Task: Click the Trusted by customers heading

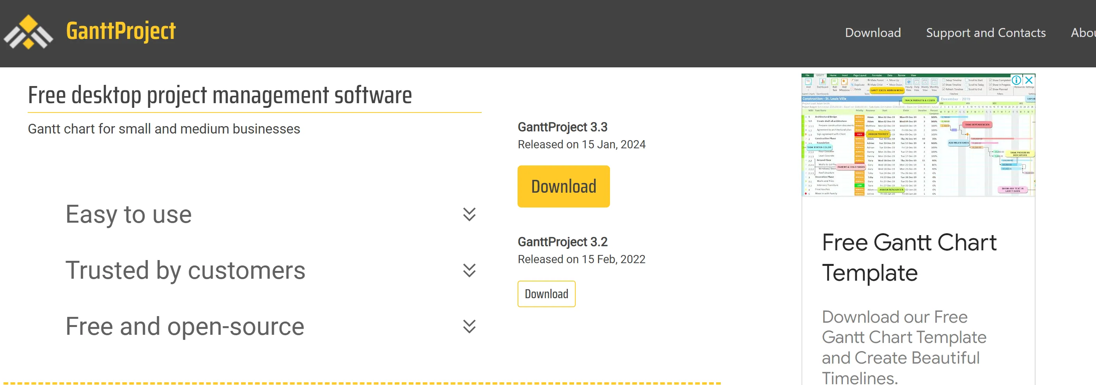Action: click(186, 271)
